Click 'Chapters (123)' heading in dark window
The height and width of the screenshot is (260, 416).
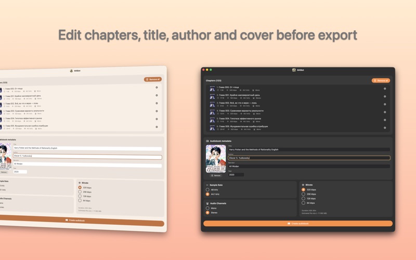point(214,81)
